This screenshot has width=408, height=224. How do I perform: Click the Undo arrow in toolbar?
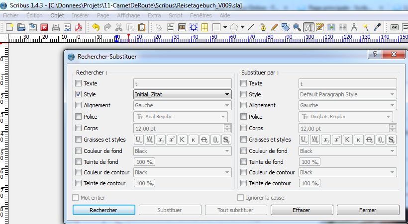click(95, 27)
